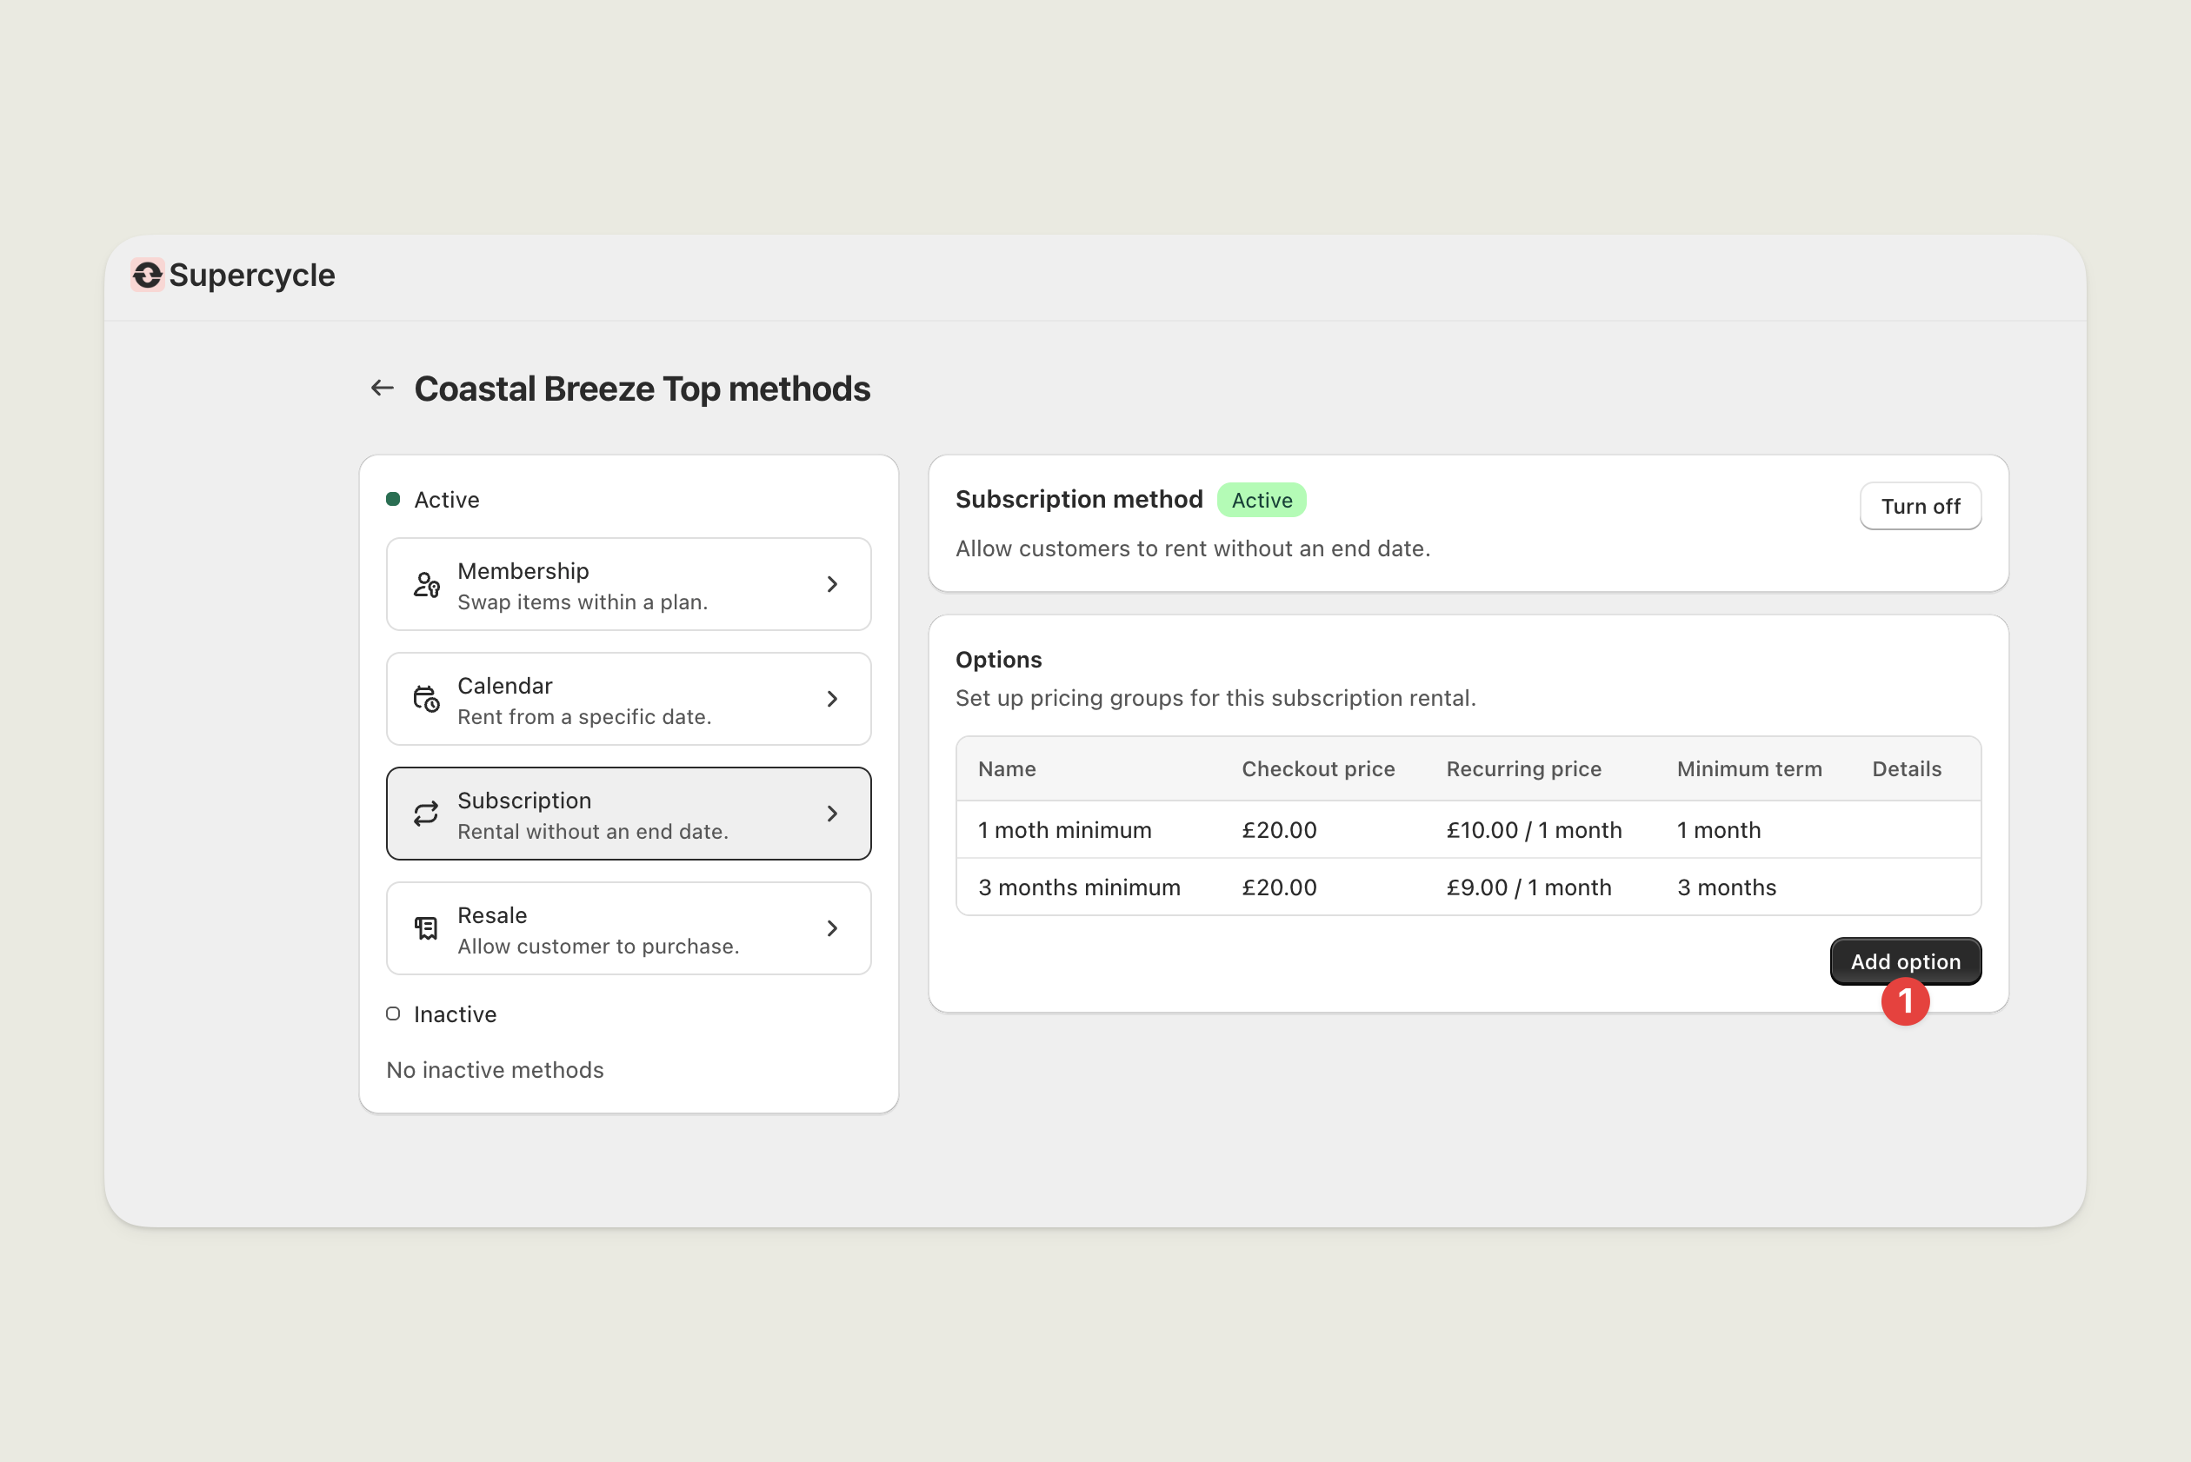The height and width of the screenshot is (1462, 2191).
Task: Click the Supercycle logo icon
Action: coord(148,275)
